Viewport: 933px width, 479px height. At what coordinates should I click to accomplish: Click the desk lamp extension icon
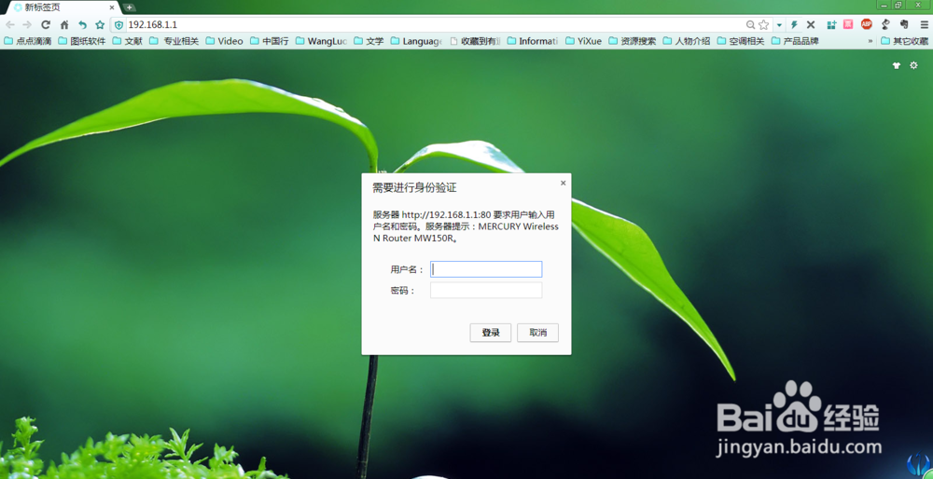pyautogui.click(x=885, y=24)
